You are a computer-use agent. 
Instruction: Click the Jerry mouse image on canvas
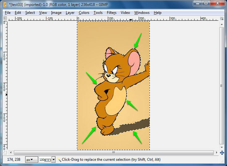[113, 85]
